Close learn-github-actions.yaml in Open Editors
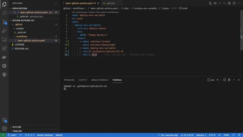The height and width of the screenshot is (137, 243). click(14, 13)
